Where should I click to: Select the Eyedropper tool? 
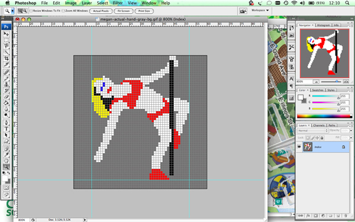pyautogui.click(x=7, y=155)
